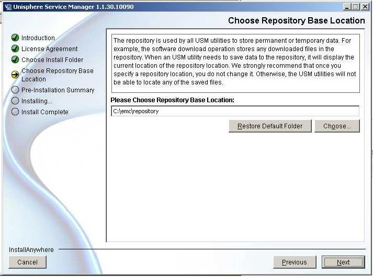Click the empty circle beside Install Complete
373x277 pixels.
15,112
